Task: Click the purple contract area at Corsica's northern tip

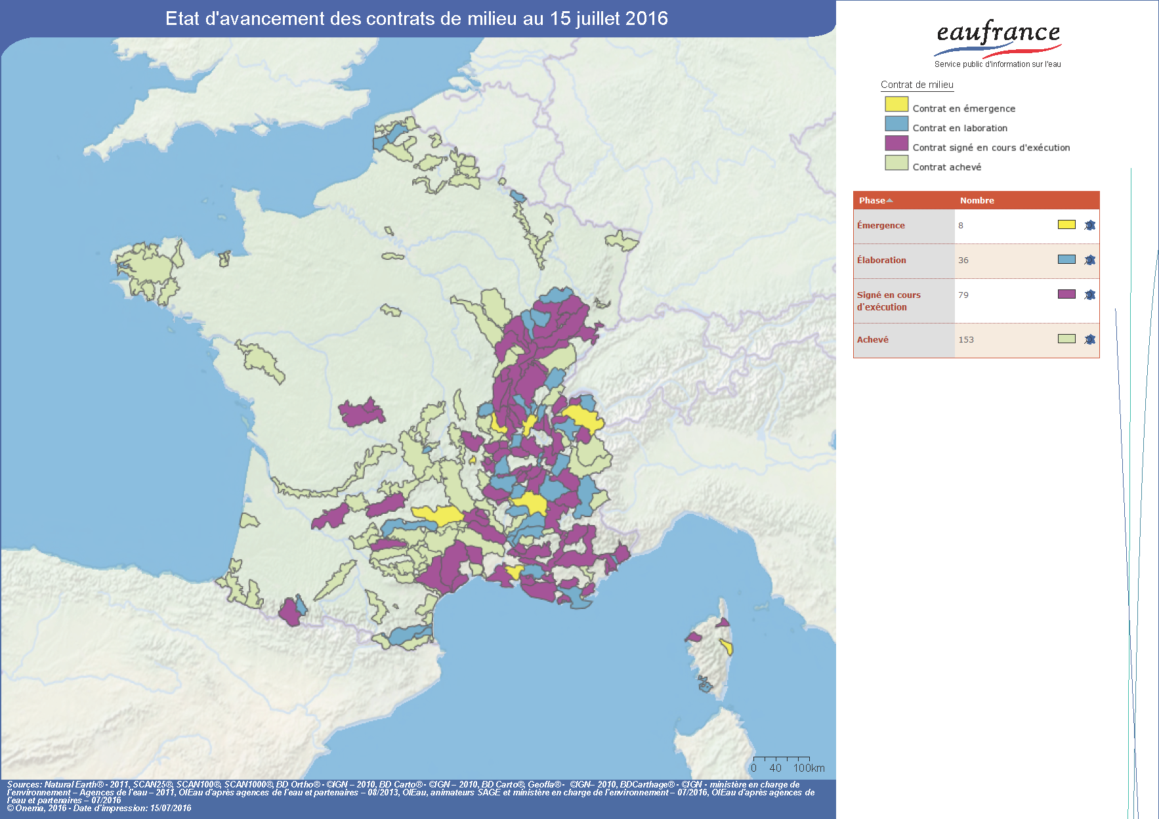Action: (x=723, y=622)
